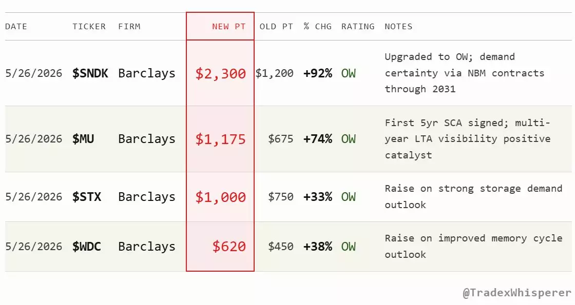
Task: Select the $SNDK ticker
Action: (90, 73)
